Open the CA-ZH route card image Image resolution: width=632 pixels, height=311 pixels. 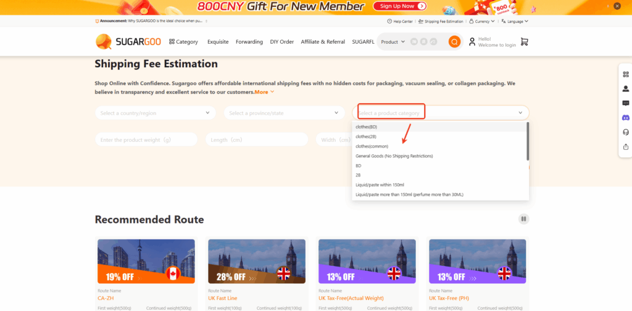[x=146, y=262]
